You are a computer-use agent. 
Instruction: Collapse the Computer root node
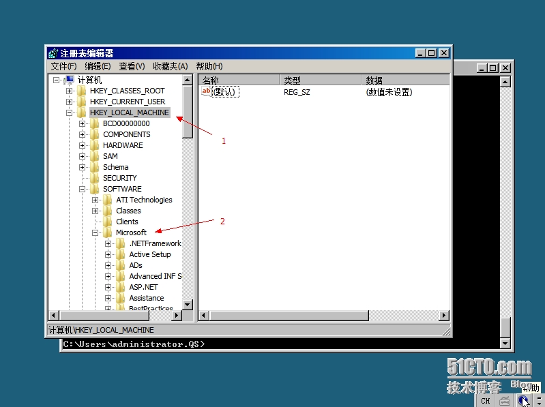(x=56, y=80)
